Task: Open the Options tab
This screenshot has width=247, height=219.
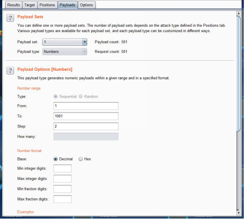Action: 86,5
